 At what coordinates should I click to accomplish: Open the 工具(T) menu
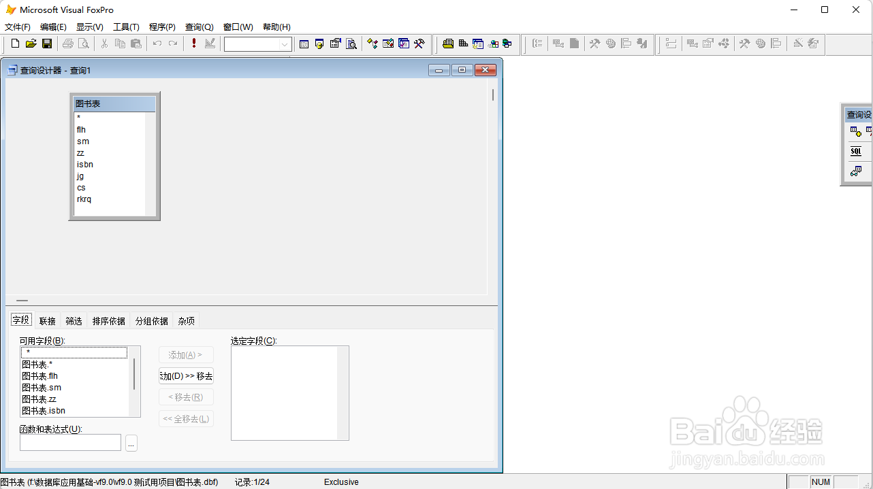126,27
